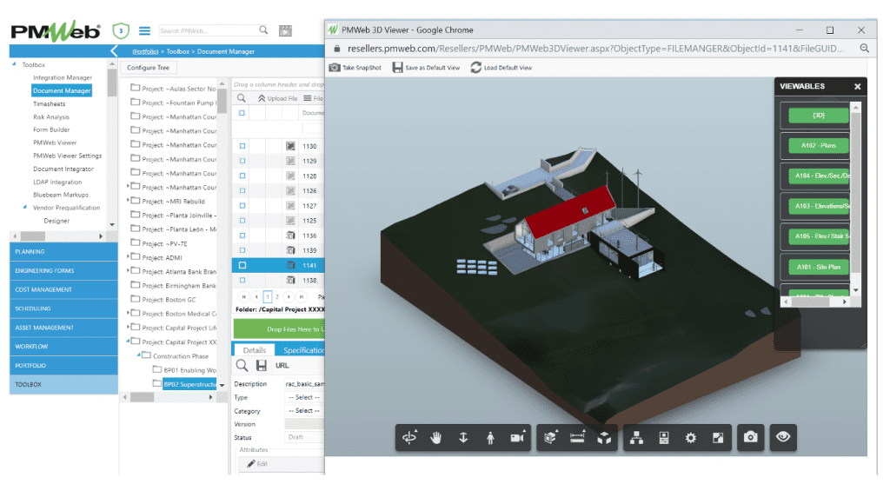This screenshot has width=890, height=491.
Task: Open viewer Settings gear
Action: [x=691, y=438]
